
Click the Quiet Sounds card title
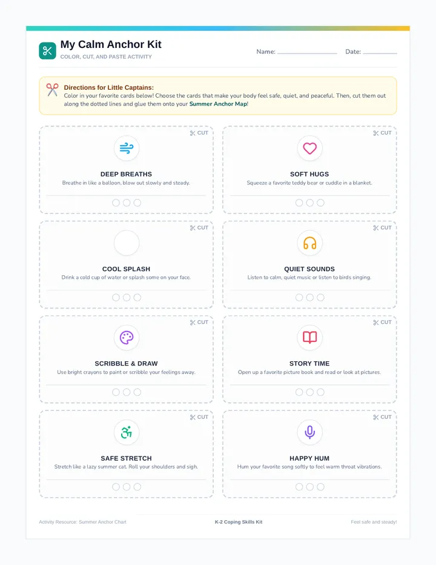point(309,269)
